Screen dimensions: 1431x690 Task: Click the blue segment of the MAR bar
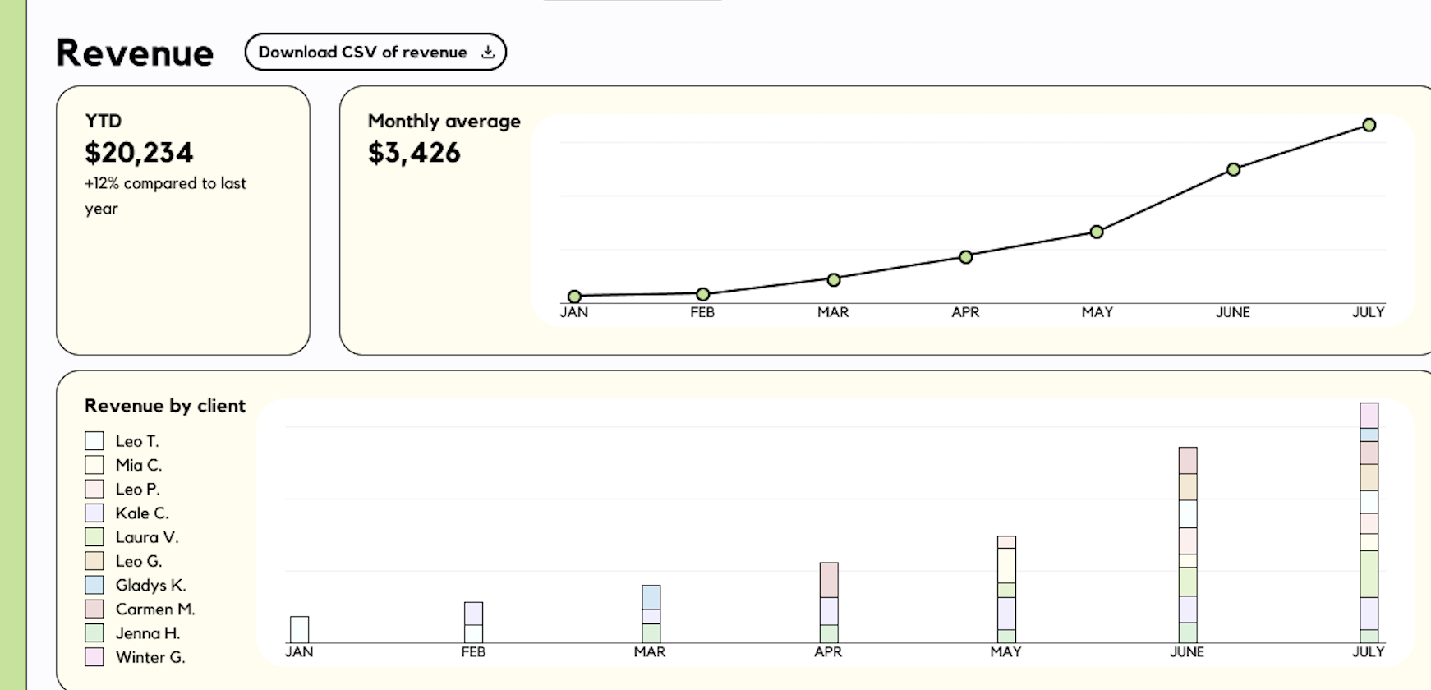(651, 597)
